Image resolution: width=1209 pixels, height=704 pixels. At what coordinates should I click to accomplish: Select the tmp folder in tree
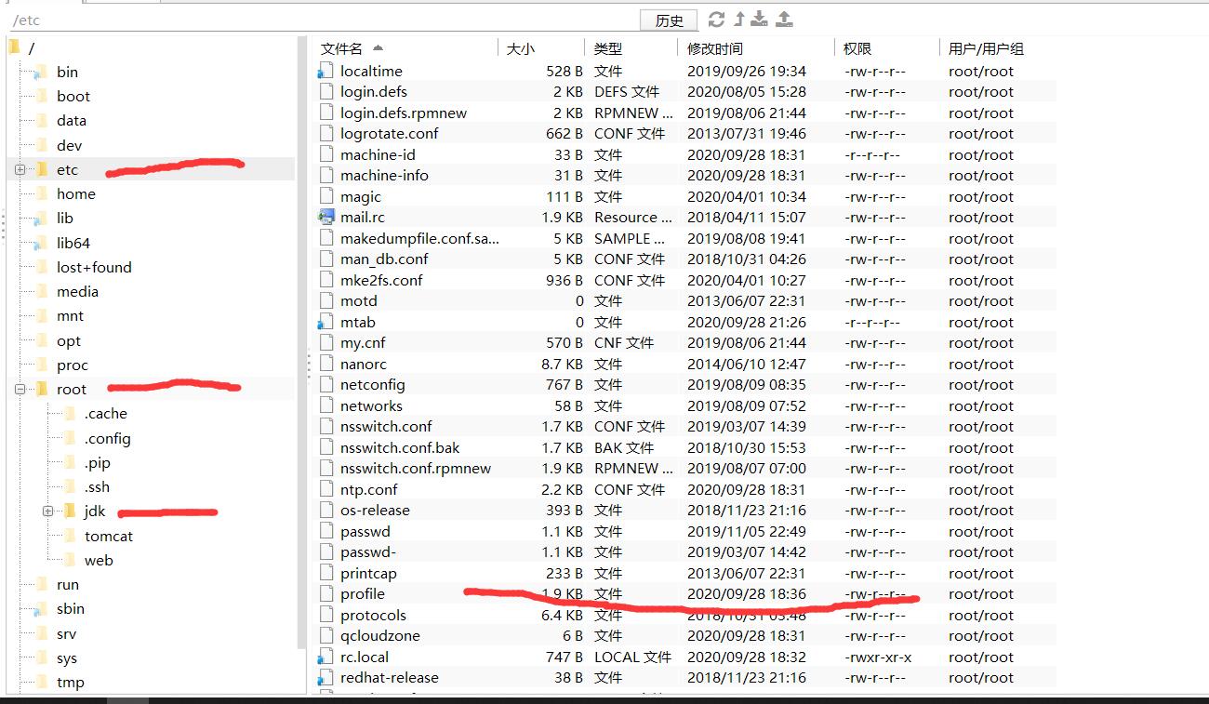point(71,682)
